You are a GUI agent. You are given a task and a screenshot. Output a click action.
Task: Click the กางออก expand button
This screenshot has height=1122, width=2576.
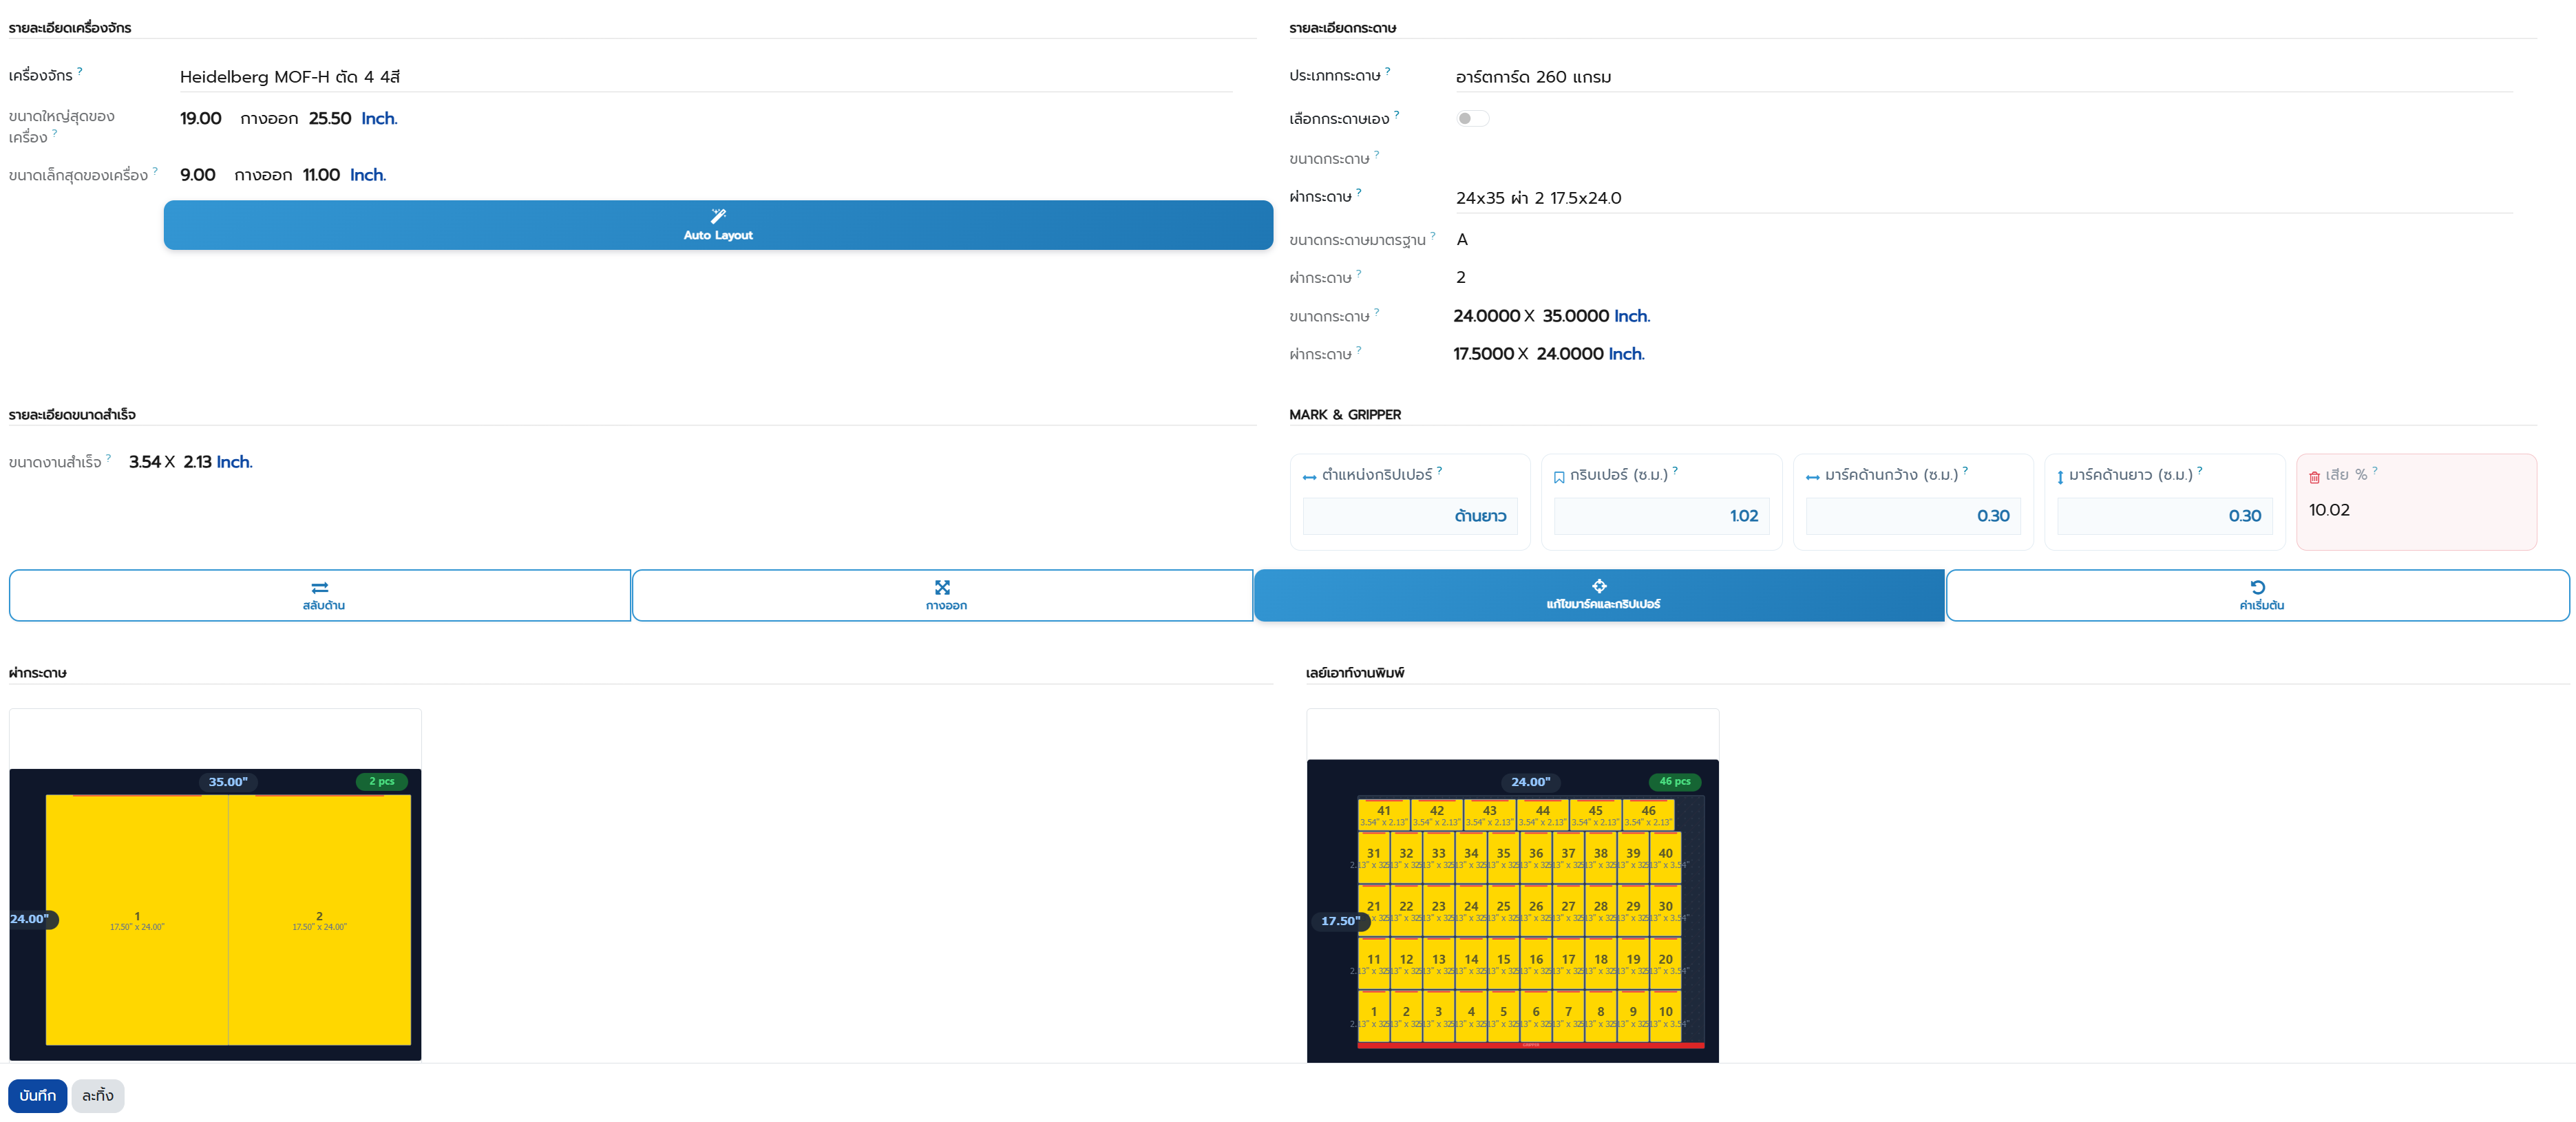click(x=942, y=595)
